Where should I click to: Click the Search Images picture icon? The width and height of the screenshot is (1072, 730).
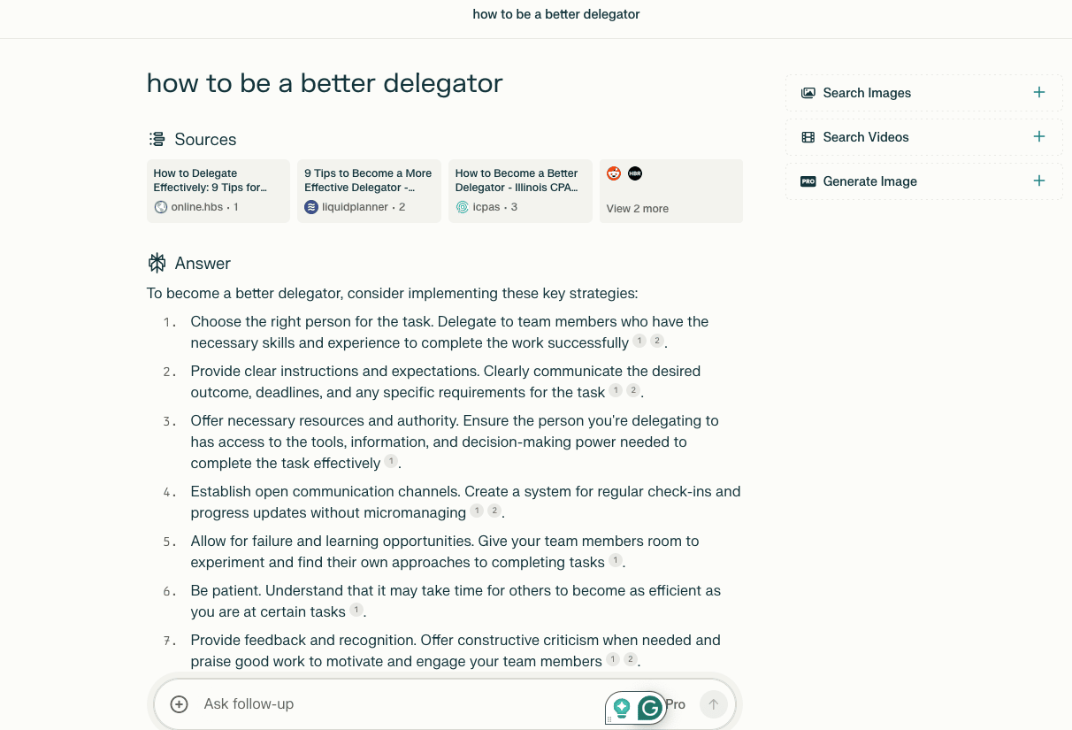click(x=808, y=93)
